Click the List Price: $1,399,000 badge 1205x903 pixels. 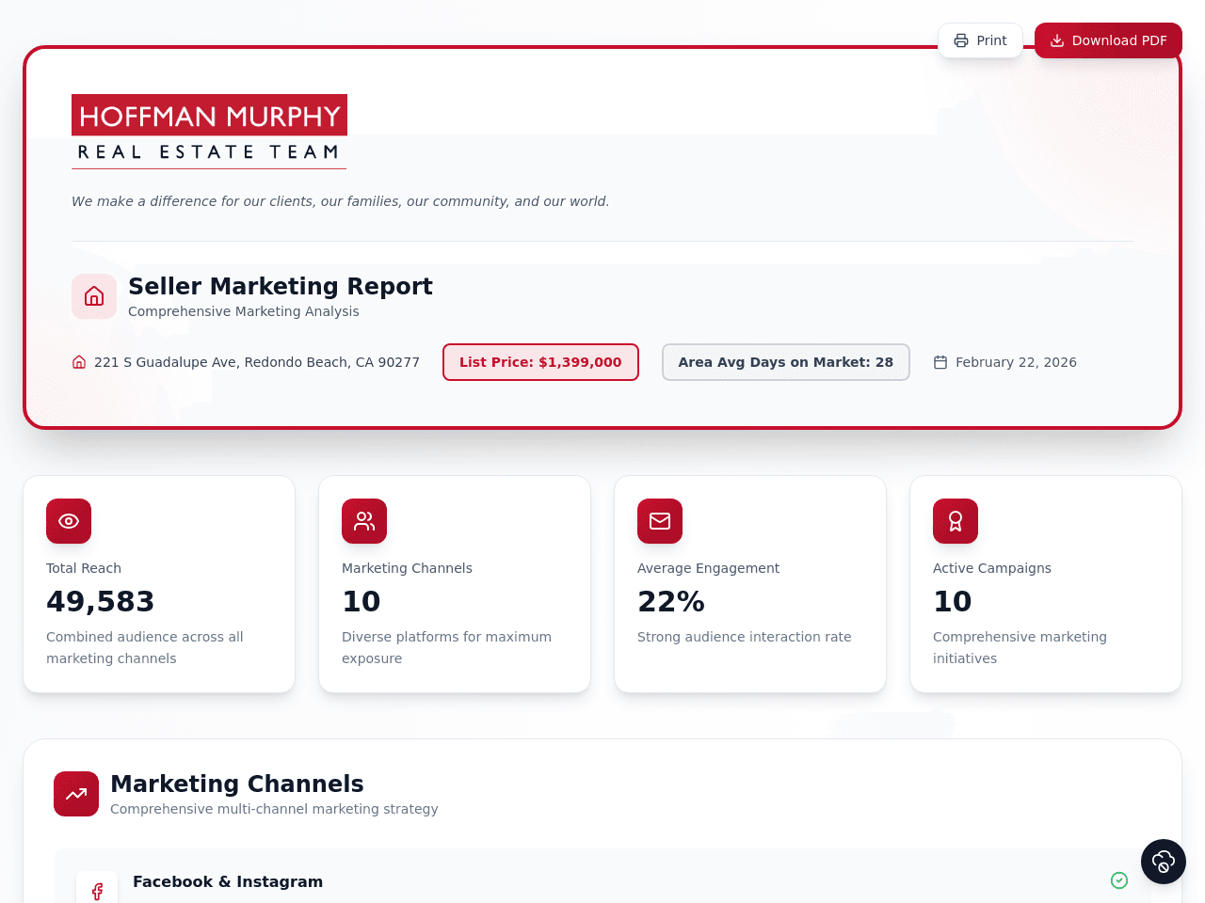click(x=540, y=362)
